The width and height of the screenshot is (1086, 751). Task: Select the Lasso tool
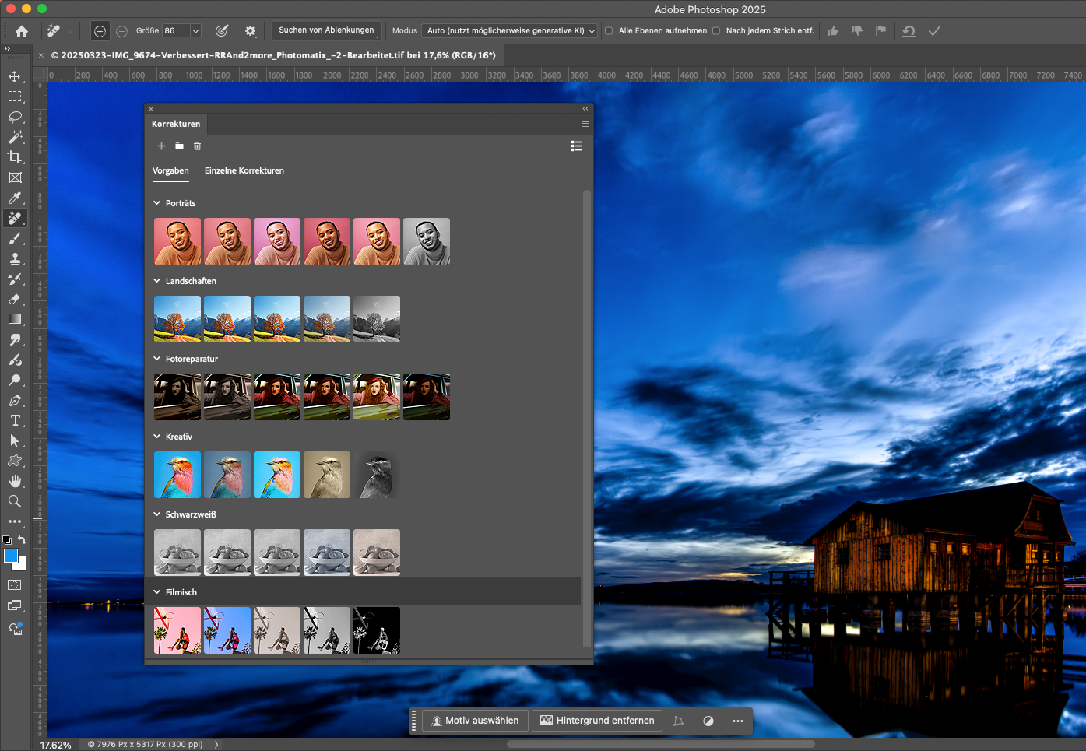pos(16,117)
